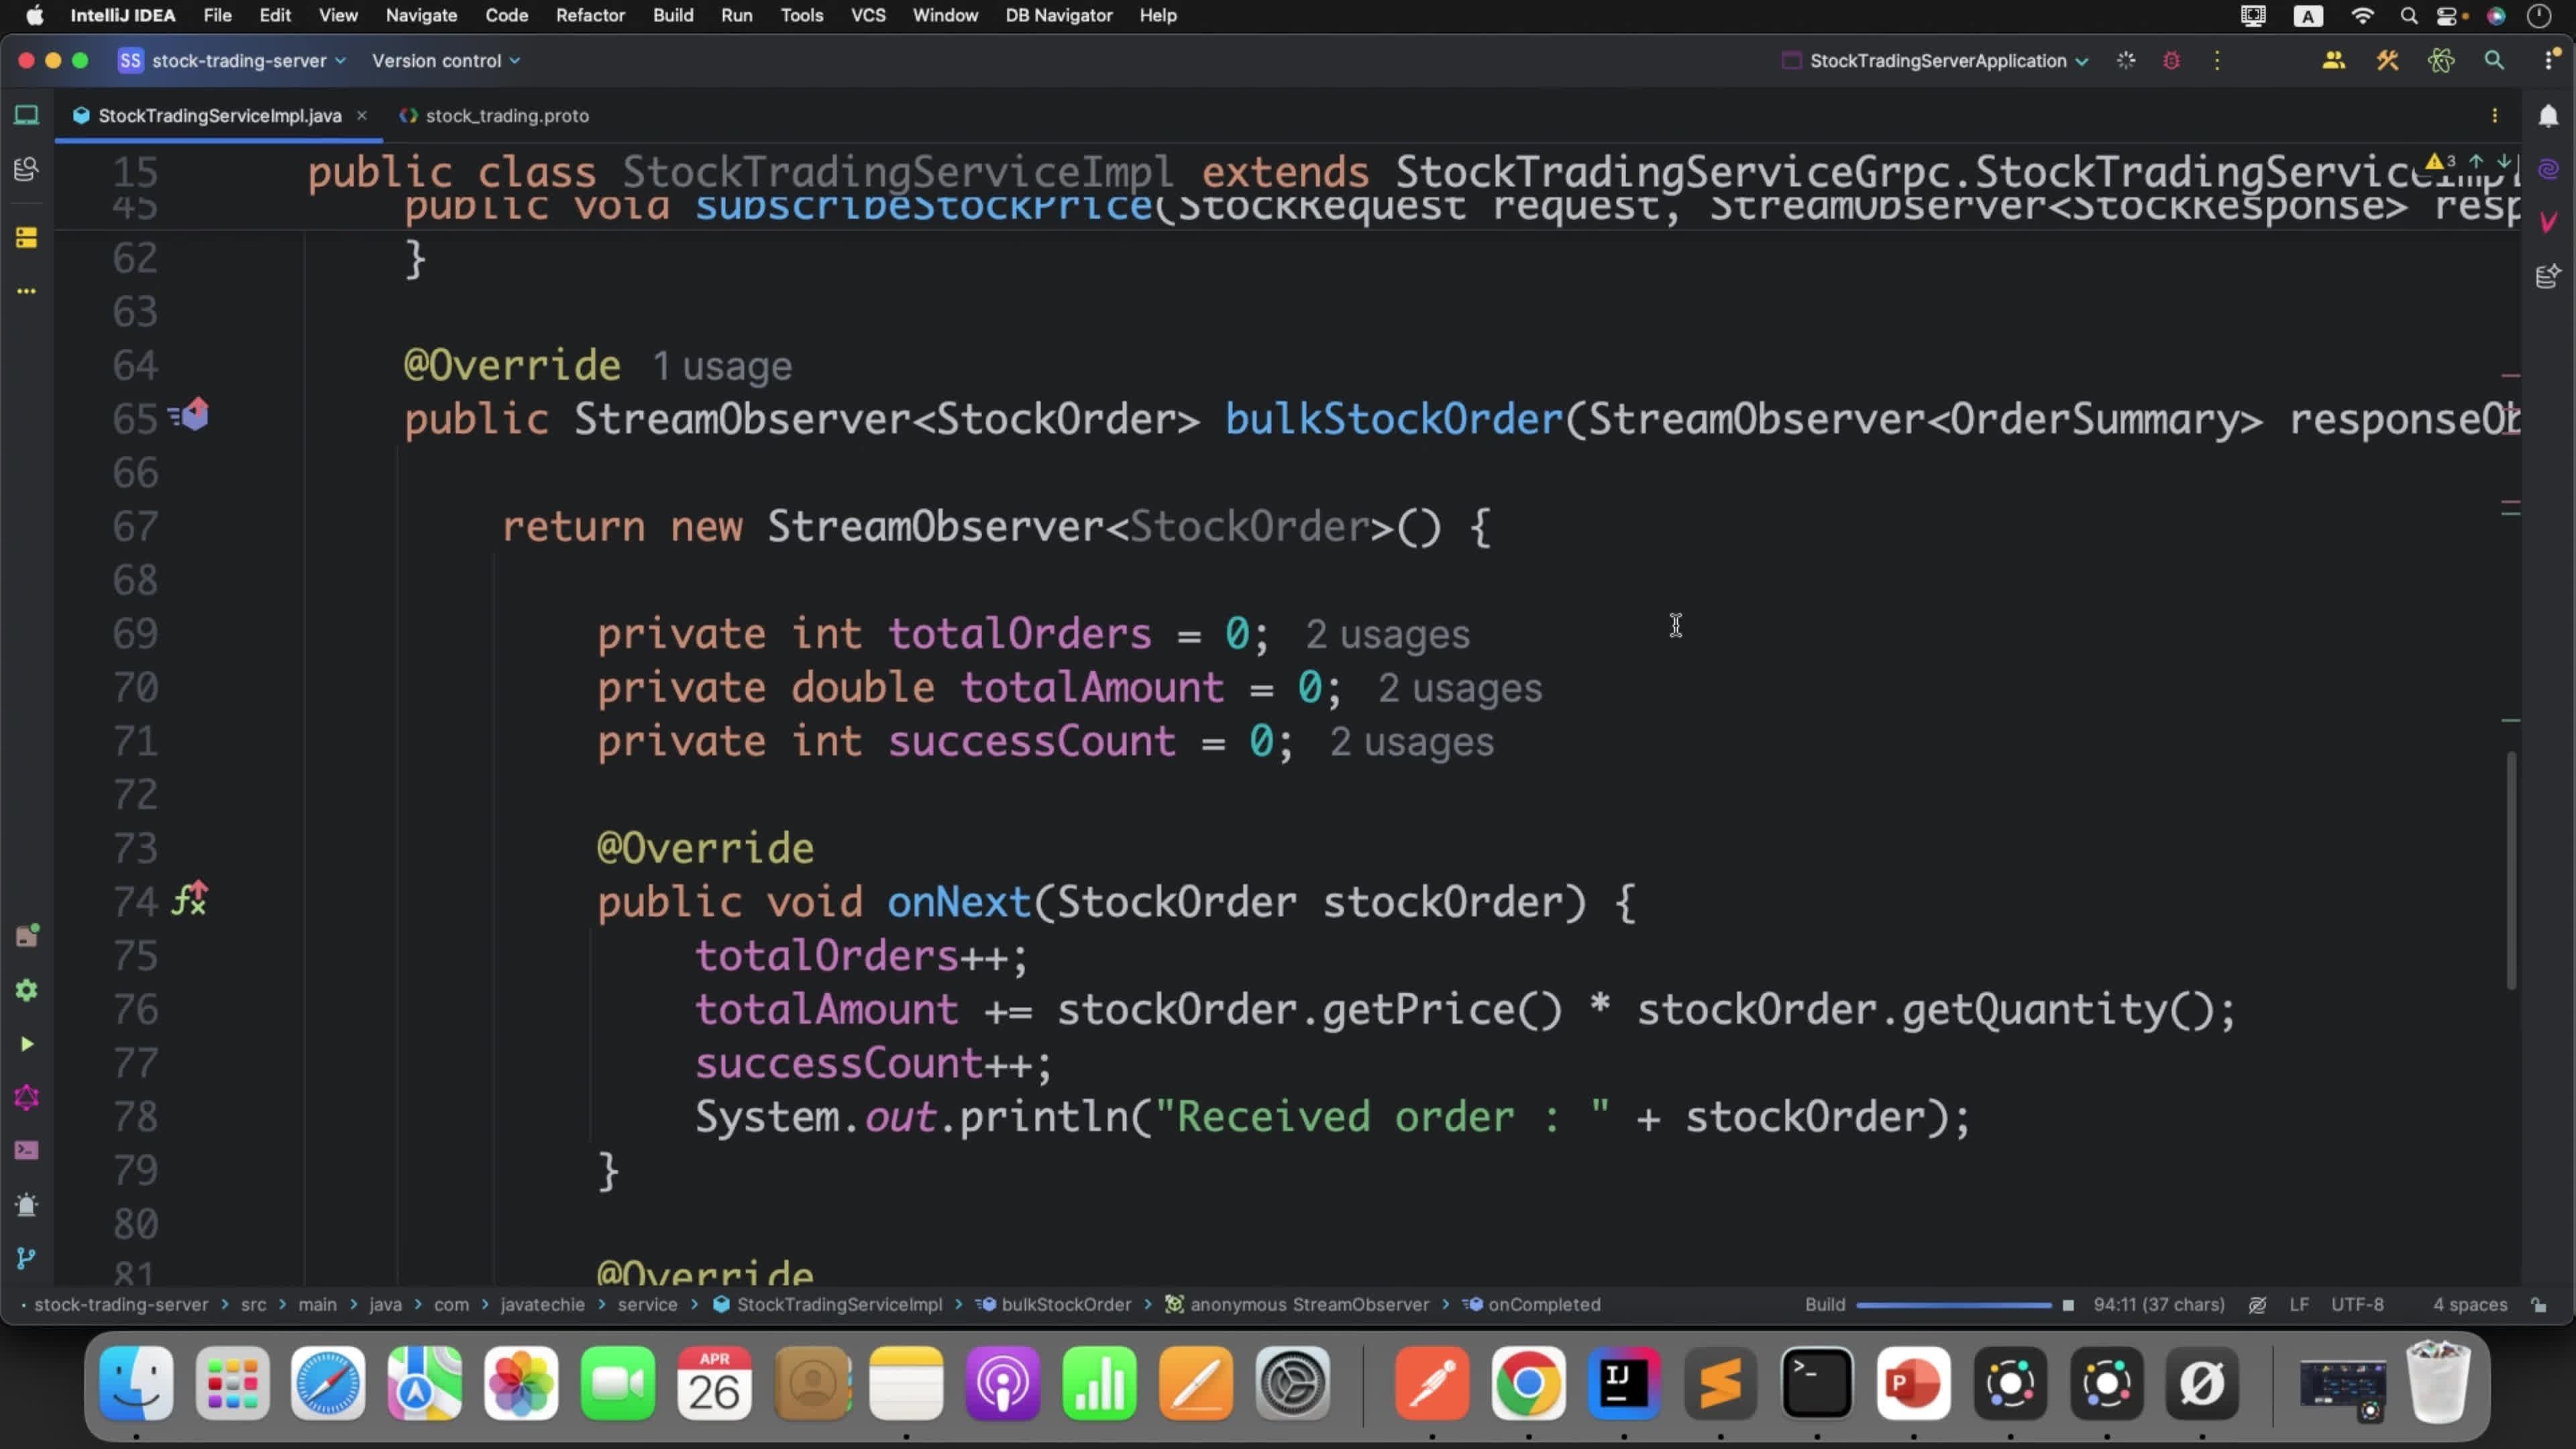The width and height of the screenshot is (2576, 1449).
Task: Open Search Everywhere magnifier
Action: tap(2494, 61)
